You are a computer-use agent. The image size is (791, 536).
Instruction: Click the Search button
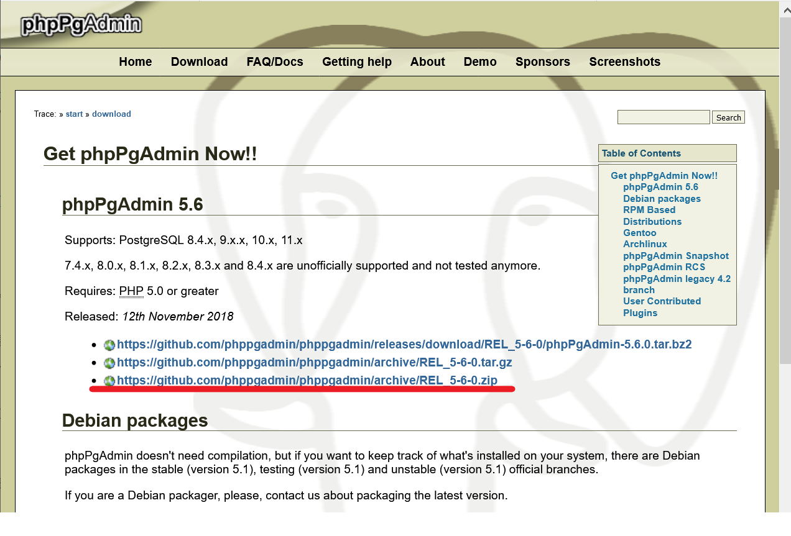pyautogui.click(x=729, y=117)
